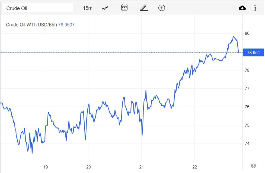
Task: Open the line chart type icon
Action: [105, 8]
